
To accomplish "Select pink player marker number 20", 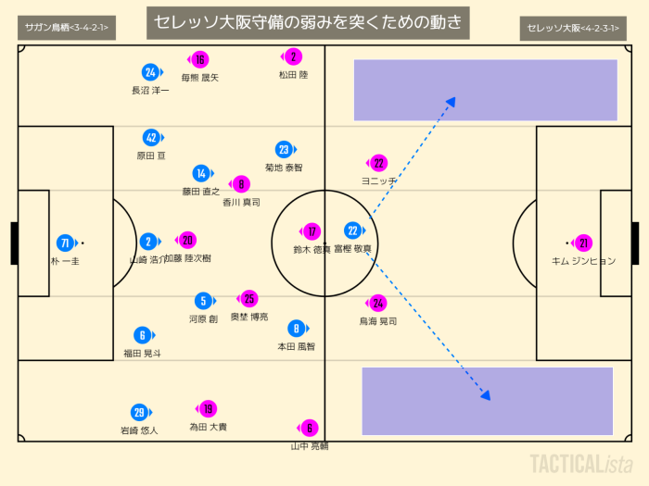I will click(x=187, y=240).
